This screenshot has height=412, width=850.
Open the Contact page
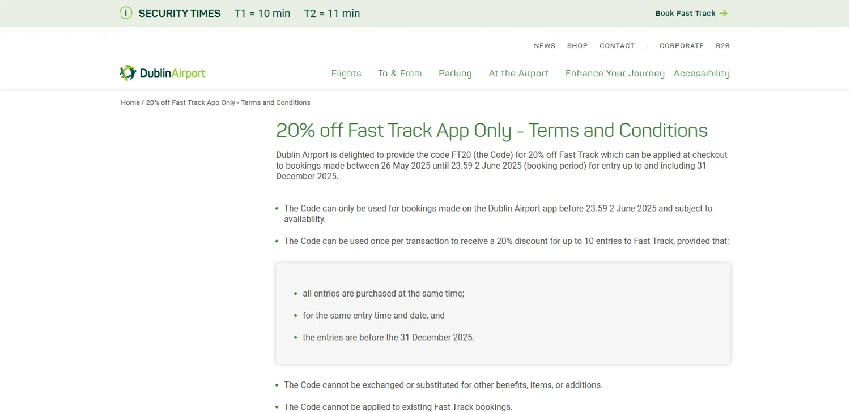click(x=617, y=46)
